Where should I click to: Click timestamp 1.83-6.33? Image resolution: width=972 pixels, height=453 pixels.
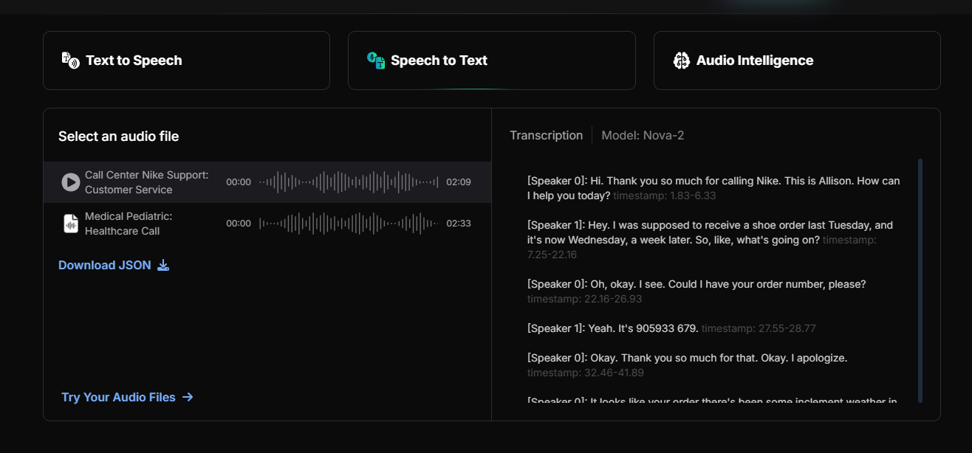pyautogui.click(x=665, y=196)
